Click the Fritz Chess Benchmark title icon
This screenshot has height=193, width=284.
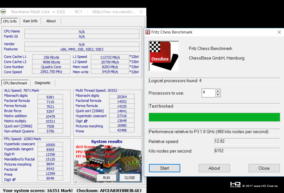click(148, 32)
